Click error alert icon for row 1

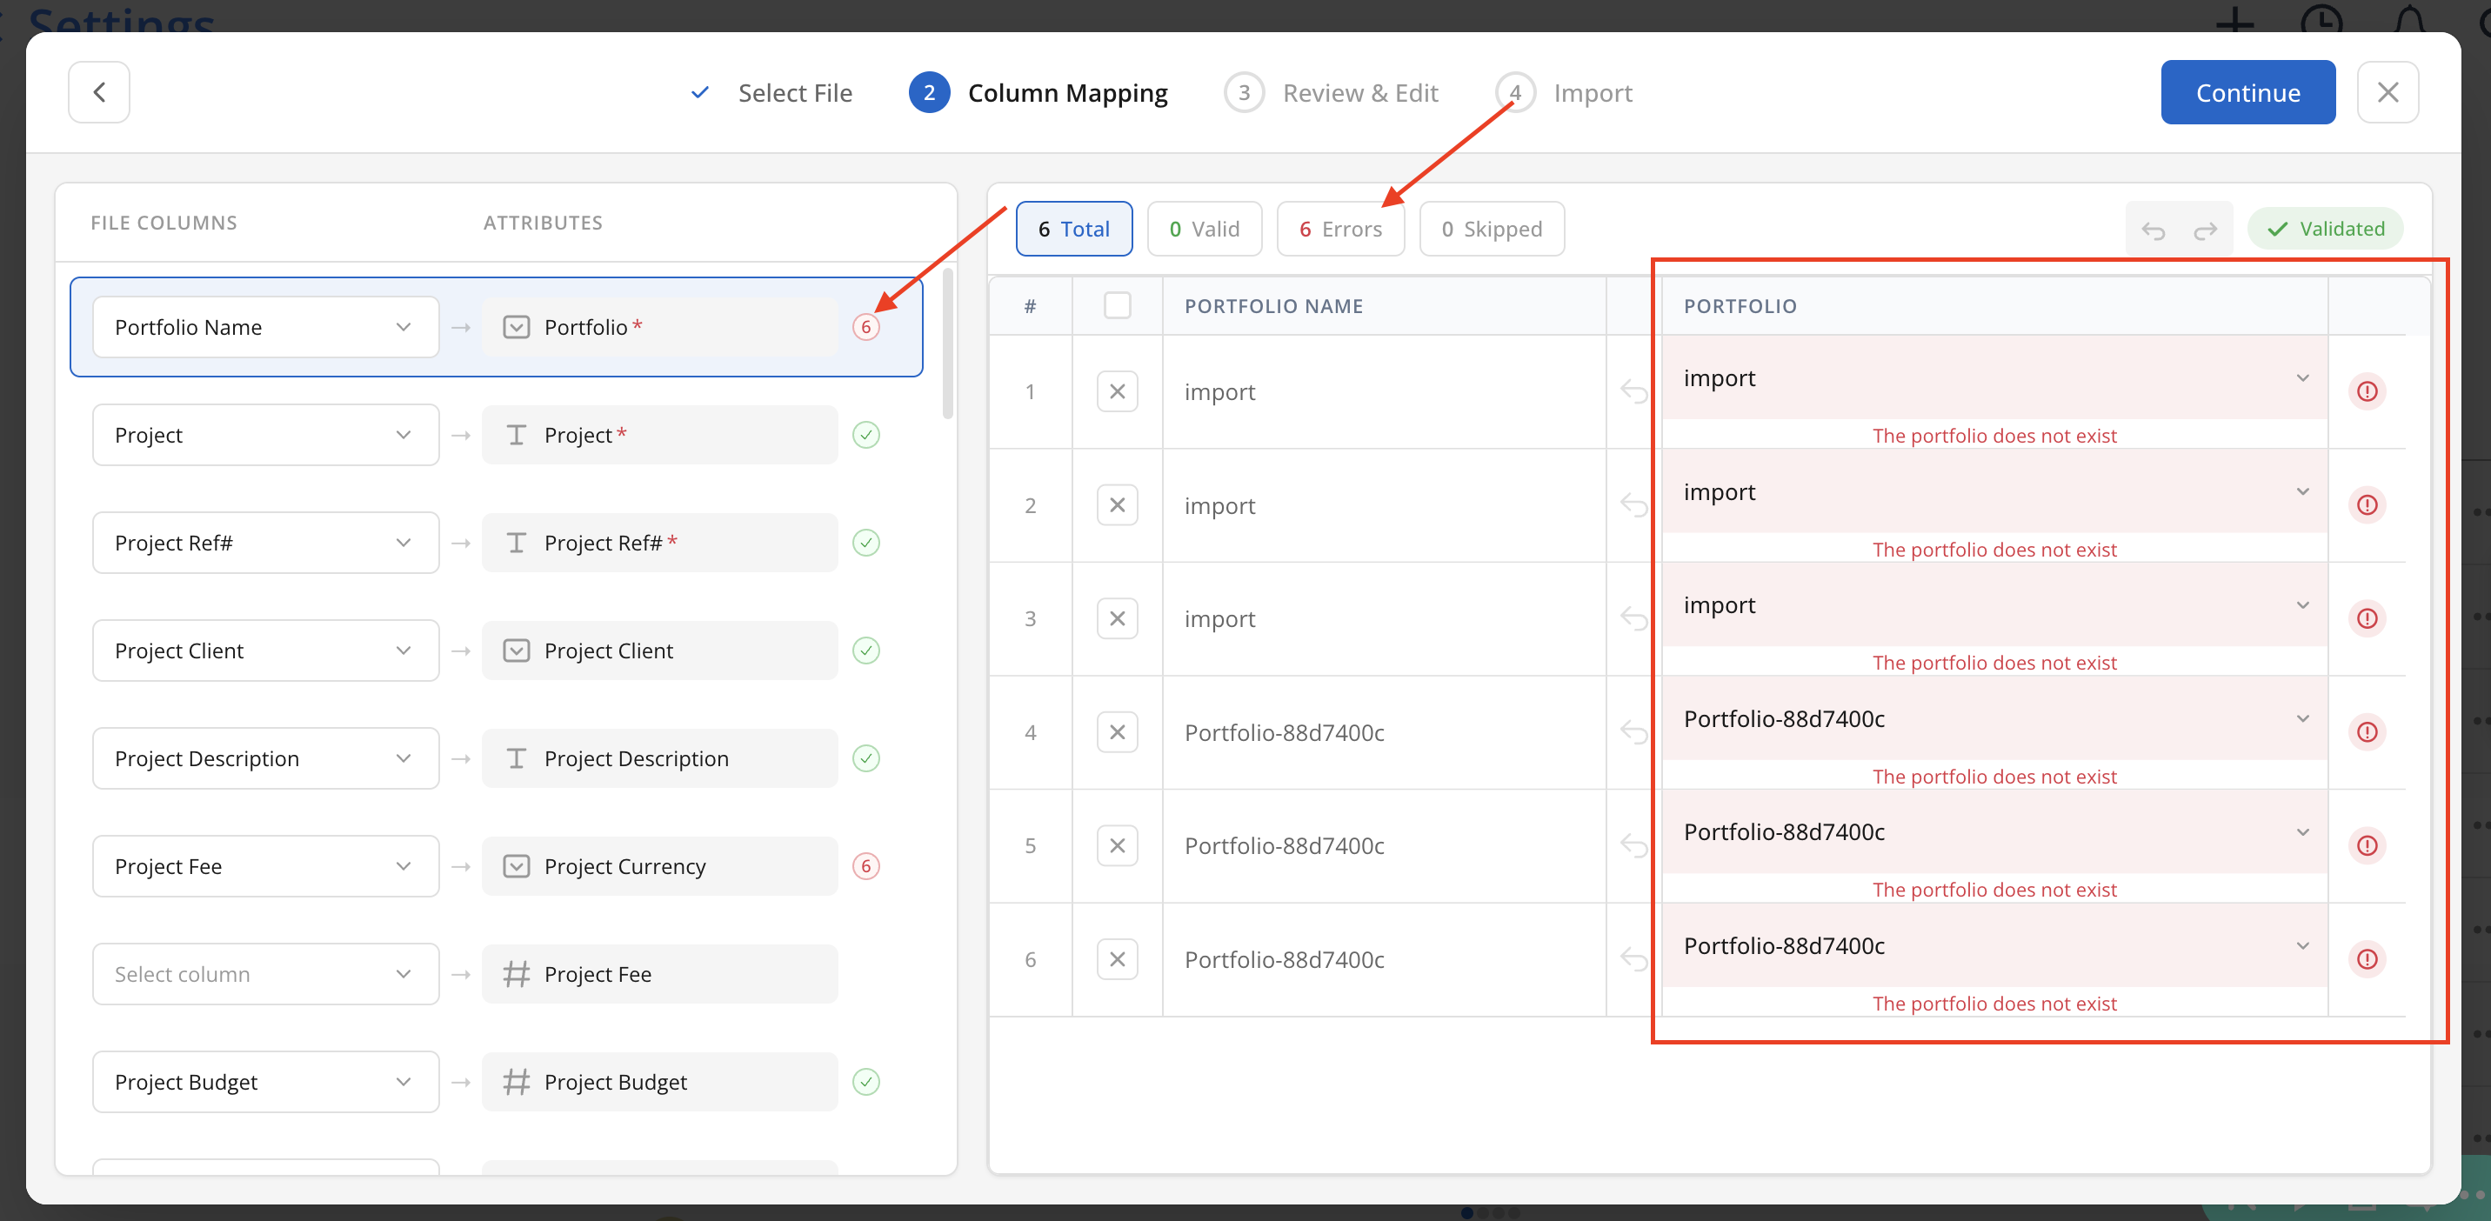[x=2367, y=391]
